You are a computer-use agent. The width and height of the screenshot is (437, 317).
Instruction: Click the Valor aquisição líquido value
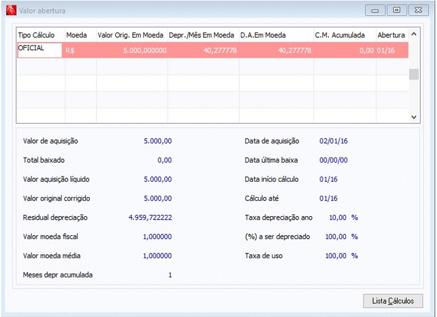158,179
